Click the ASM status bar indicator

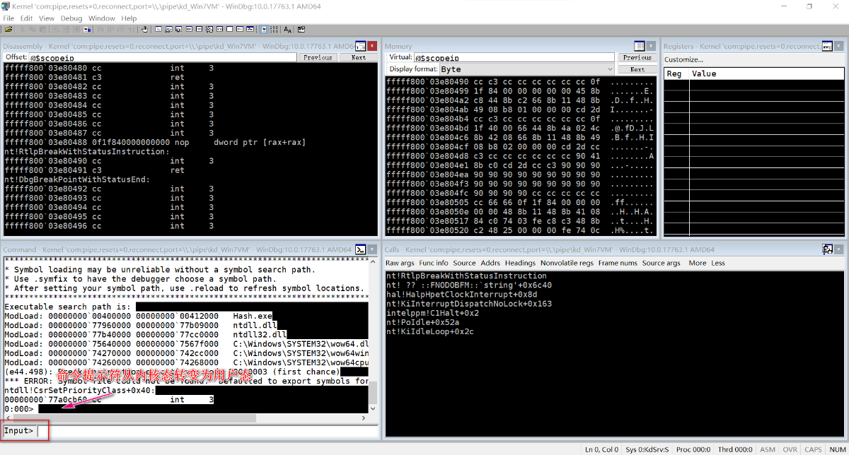(x=768, y=449)
